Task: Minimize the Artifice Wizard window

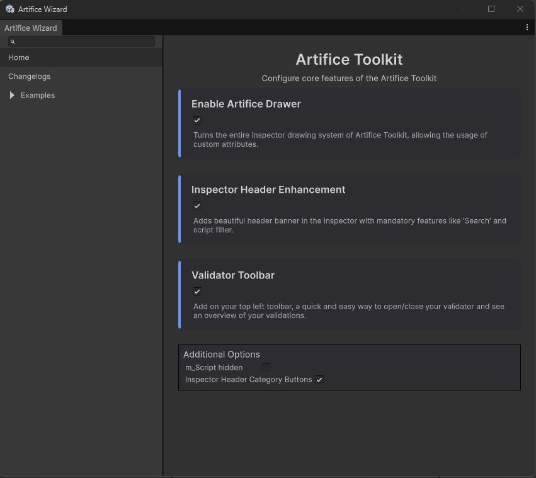Action: tap(463, 9)
